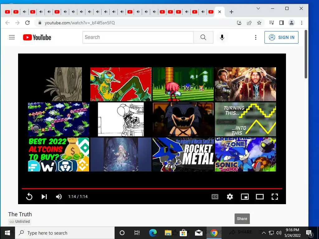
Task: Toggle theater mode in player
Action: point(260,197)
